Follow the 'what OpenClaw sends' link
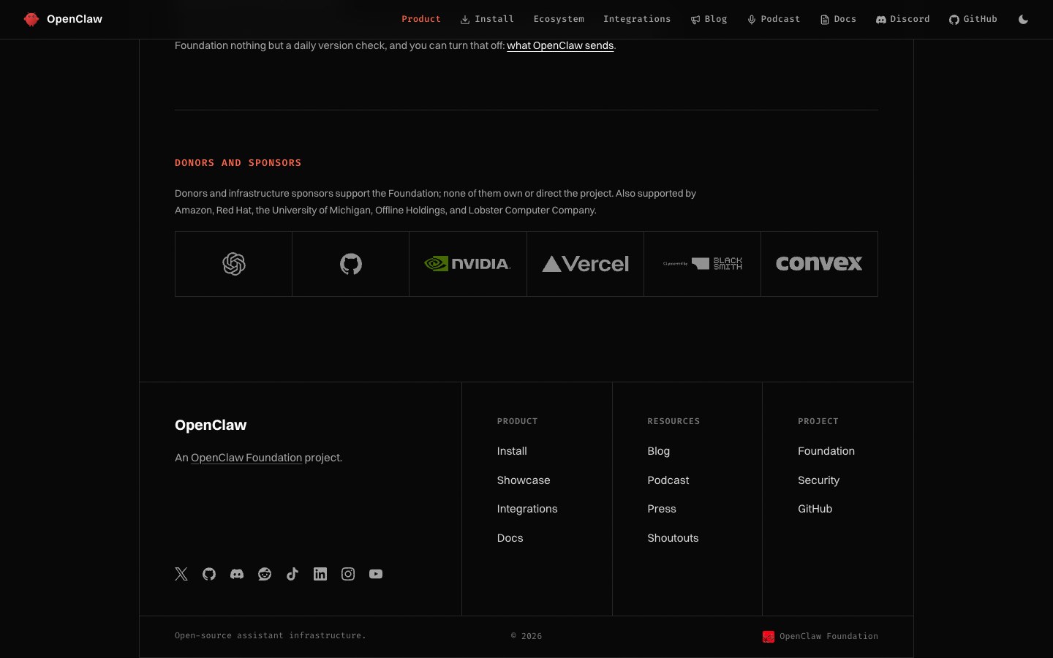 point(560,45)
